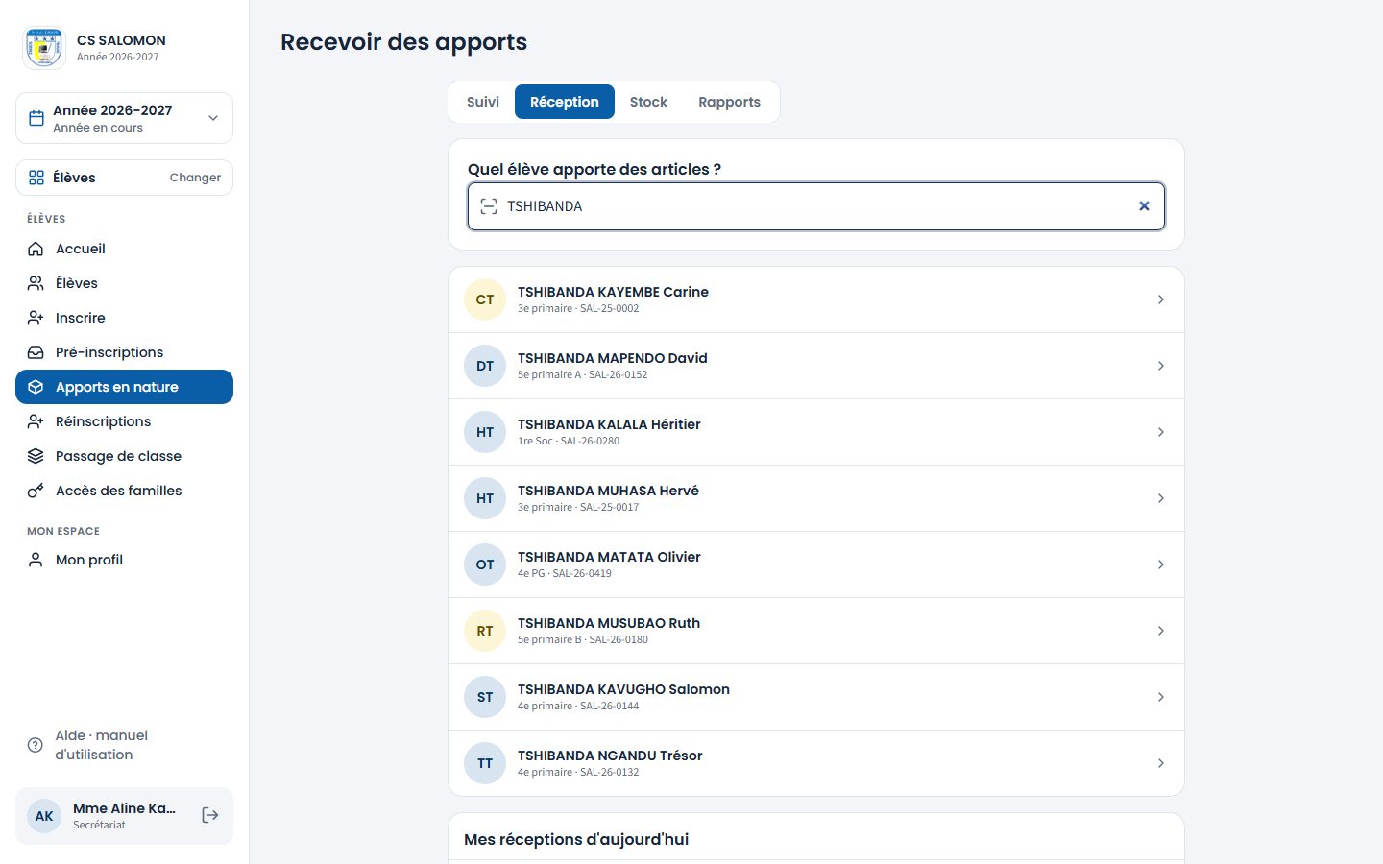The width and height of the screenshot is (1383, 864).
Task: Click the Mes réceptions d'aujourd'hui heading
Action: 576,839
